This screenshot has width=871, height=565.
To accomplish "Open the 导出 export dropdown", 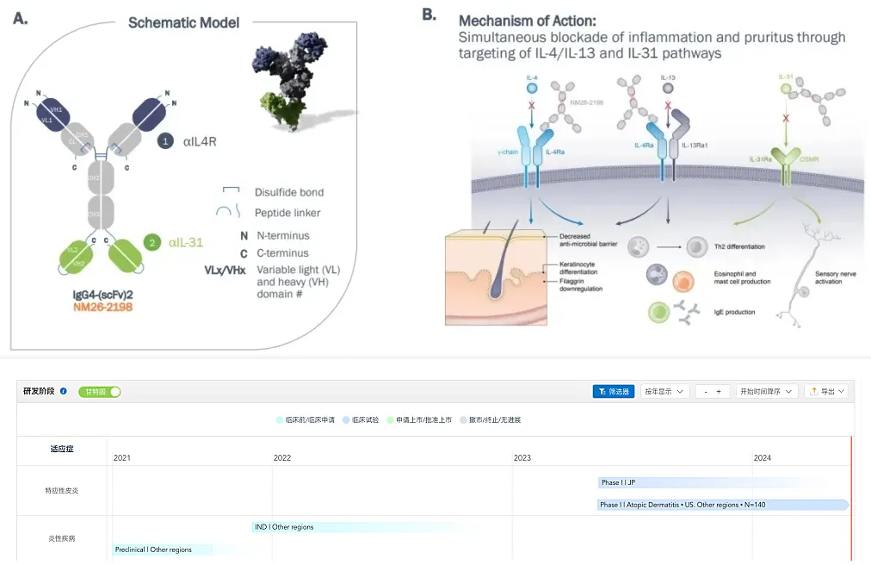I will 826,392.
